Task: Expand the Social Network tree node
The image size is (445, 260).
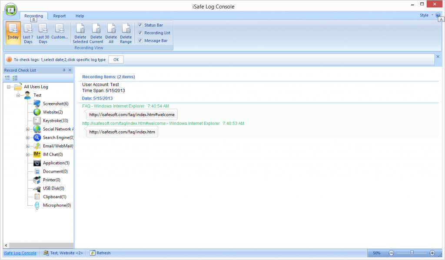Action: tap(28, 129)
